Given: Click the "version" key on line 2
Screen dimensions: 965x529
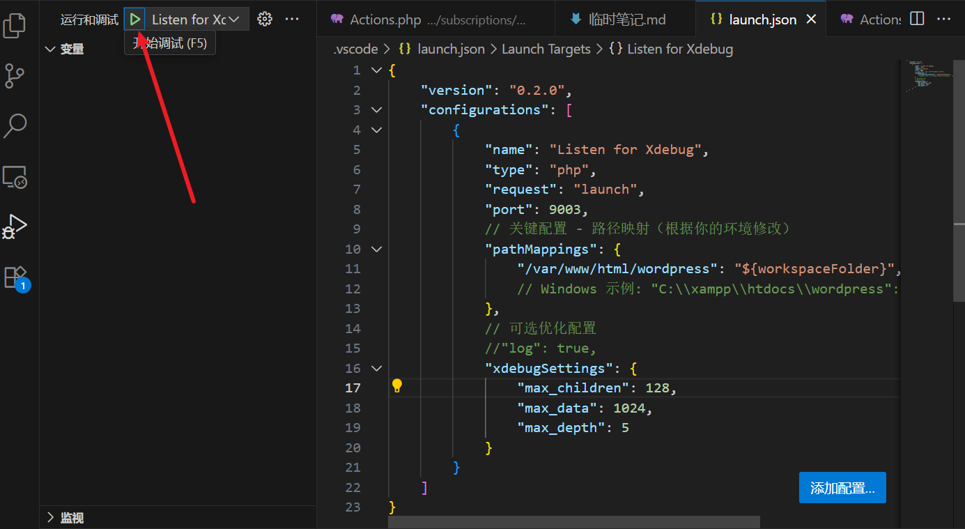Looking at the screenshot, I should [456, 90].
